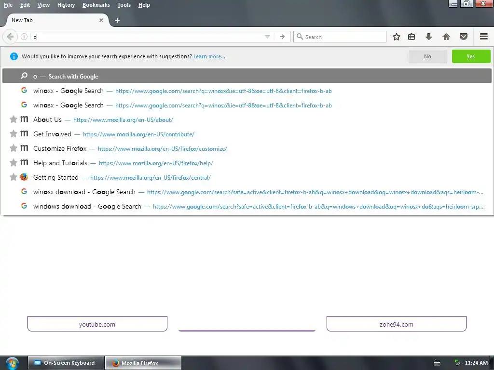This screenshot has height=370, width=494.
Task: Open the Get Involved bookmark suggestion
Action: tap(247, 134)
